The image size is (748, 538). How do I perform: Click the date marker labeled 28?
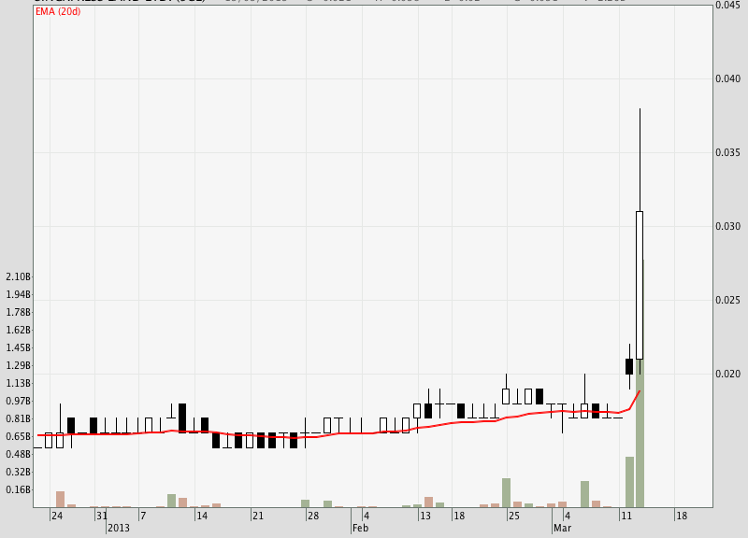pos(314,516)
